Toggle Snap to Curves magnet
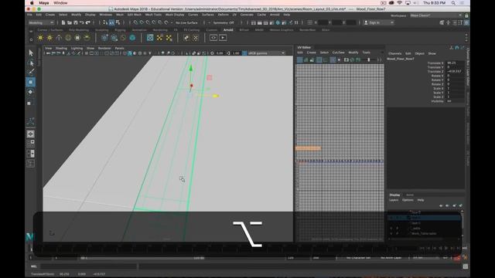This screenshot has height=278, width=495. 142,22
